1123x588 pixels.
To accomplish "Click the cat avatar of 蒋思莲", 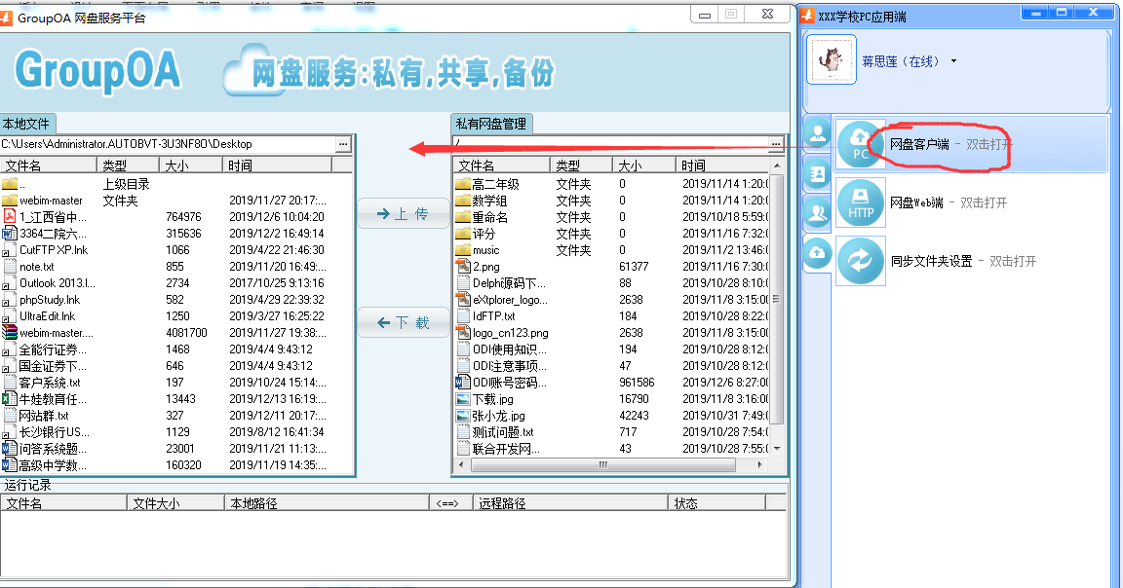I will coord(831,60).
